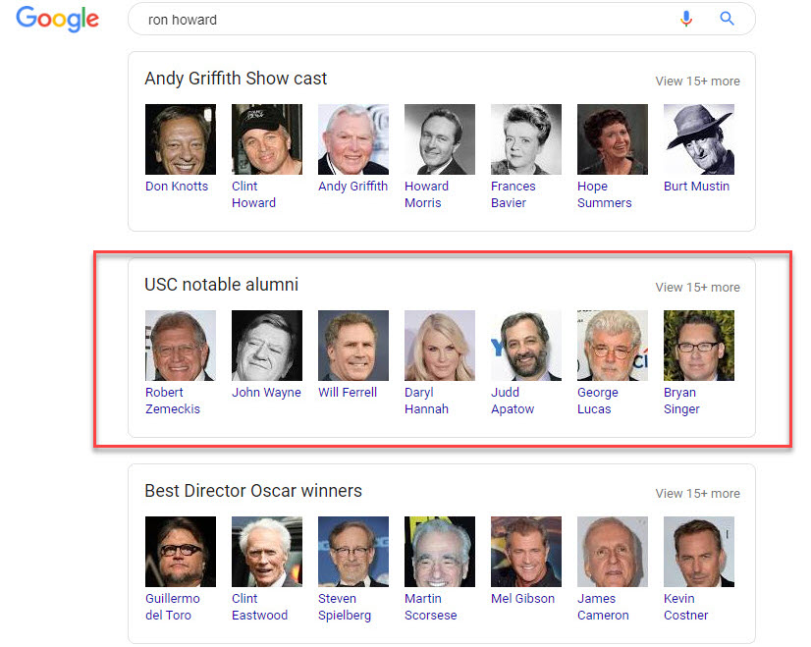811x647 pixels.
Task: Follow the "Robert Zemeckis" name link
Action: (x=172, y=401)
